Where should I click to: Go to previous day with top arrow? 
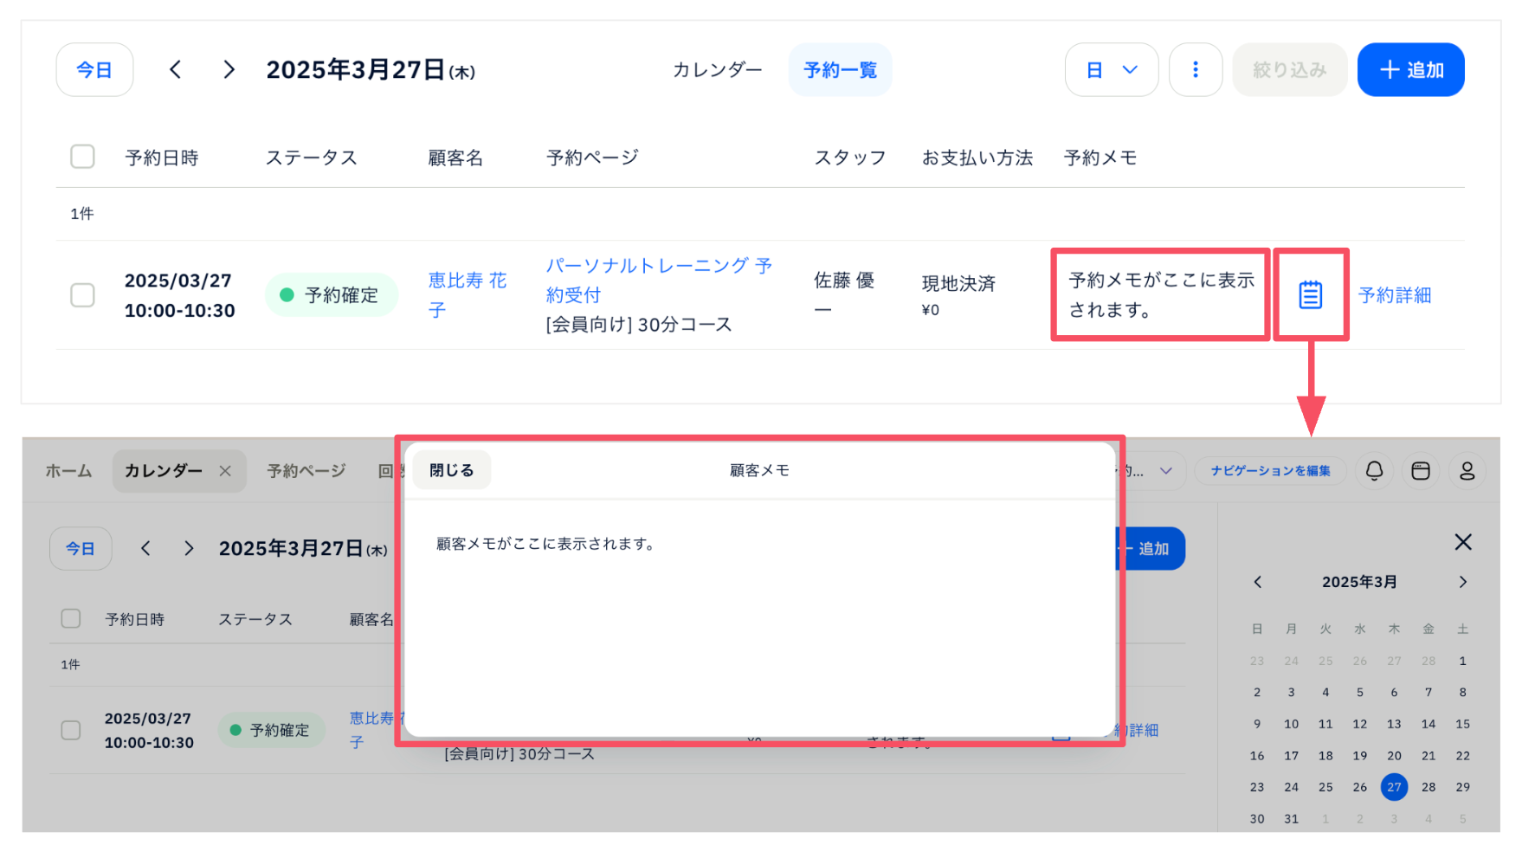click(176, 70)
